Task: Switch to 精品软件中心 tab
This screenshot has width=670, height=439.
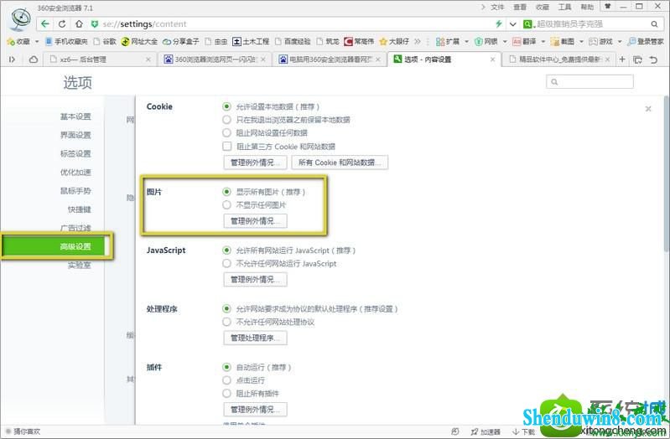Action: click(559, 59)
